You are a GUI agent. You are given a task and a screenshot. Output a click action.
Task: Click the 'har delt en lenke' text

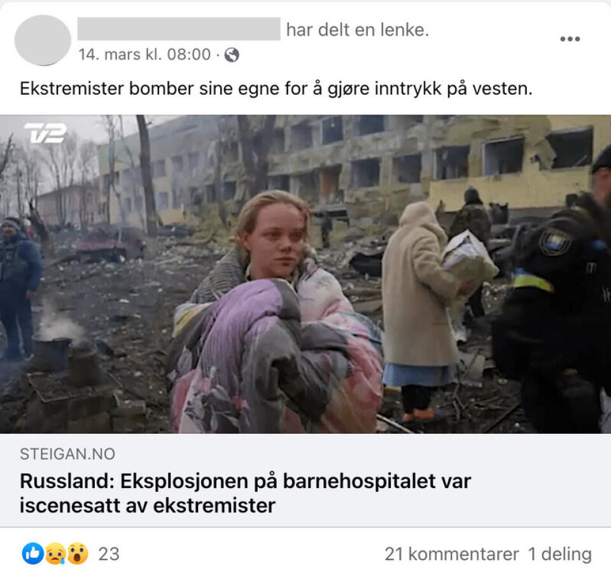357,30
